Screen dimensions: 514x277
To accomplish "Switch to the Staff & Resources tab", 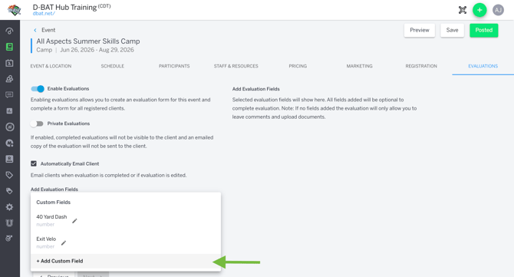I will pyautogui.click(x=236, y=66).
